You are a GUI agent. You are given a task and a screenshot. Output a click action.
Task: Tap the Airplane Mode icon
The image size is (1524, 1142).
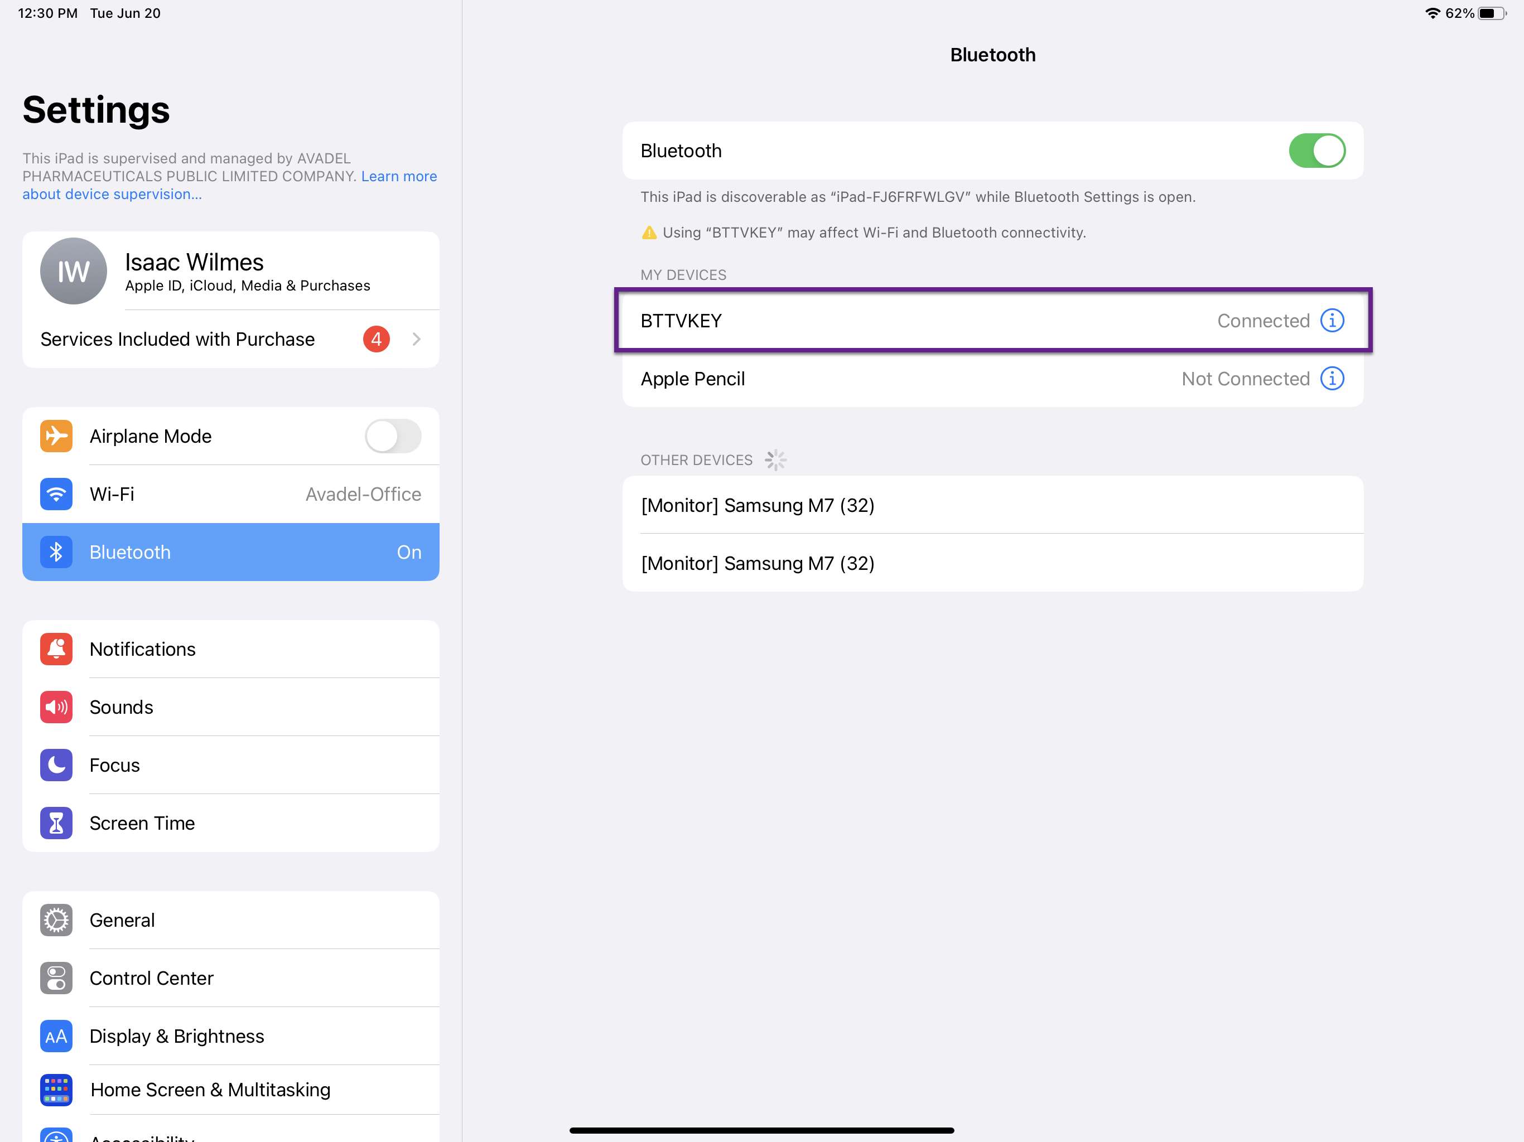point(56,436)
